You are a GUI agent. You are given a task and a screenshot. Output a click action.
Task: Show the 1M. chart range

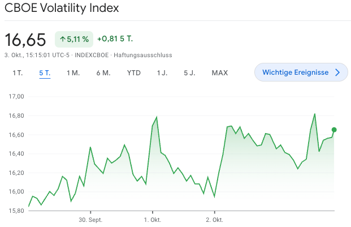pos(73,72)
